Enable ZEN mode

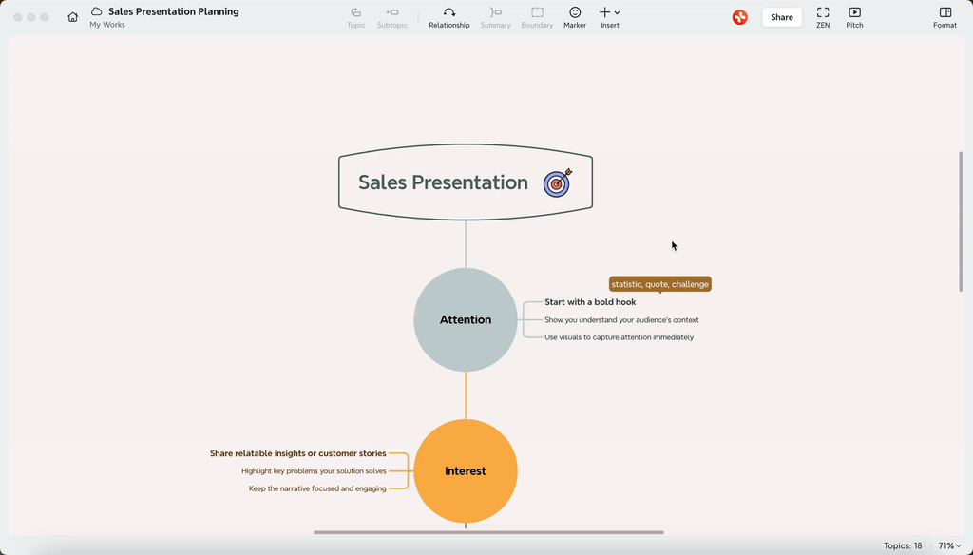click(823, 17)
